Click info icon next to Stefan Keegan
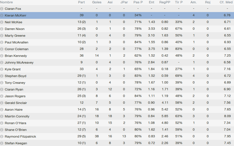The height and width of the screenshot is (146, 234). pos(2,143)
